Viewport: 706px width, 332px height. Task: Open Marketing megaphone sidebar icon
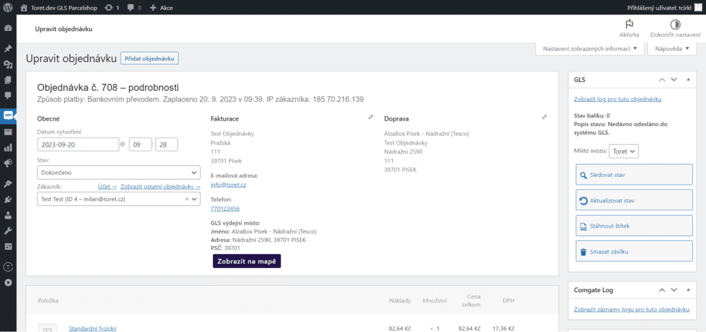coord(8,163)
